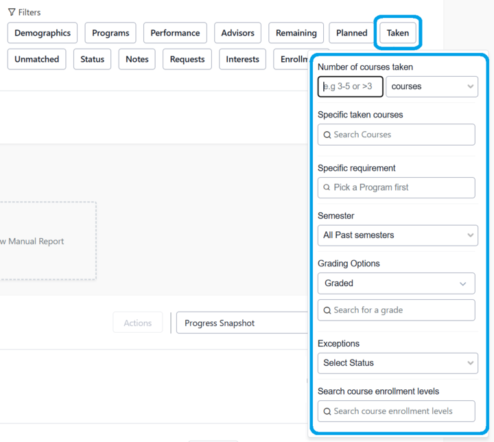The image size is (494, 442).
Task: Select the Performance filter button
Action: pos(175,33)
